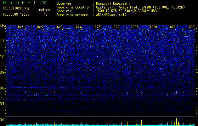Click the antenna text A504HB(yagi 4el)
198x126 pixels.
[111, 15]
